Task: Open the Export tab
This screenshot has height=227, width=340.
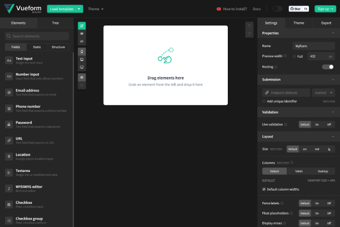Action: (x=326, y=23)
